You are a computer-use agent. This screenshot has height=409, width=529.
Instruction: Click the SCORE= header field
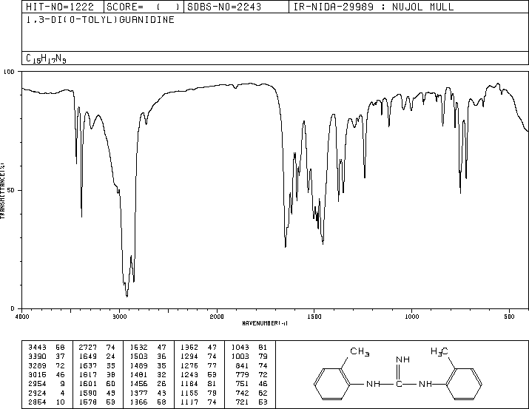[x=144, y=7]
